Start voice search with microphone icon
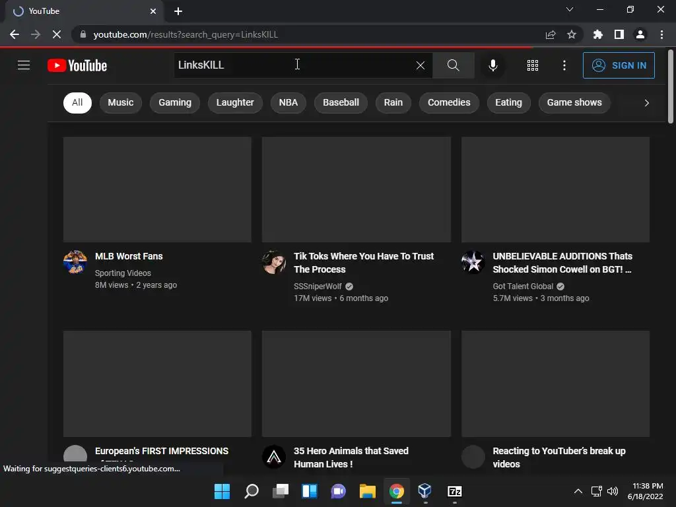The width and height of the screenshot is (676, 507). tap(492, 65)
